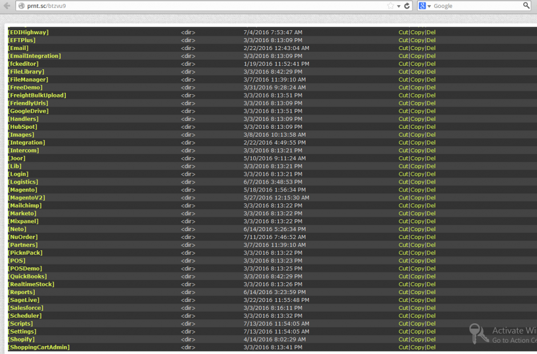Click Cut for the [Email] directory
The width and height of the screenshot is (537, 354).
[403, 48]
